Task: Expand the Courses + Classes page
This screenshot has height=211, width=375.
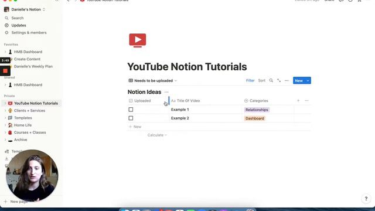Action: tap(5, 132)
